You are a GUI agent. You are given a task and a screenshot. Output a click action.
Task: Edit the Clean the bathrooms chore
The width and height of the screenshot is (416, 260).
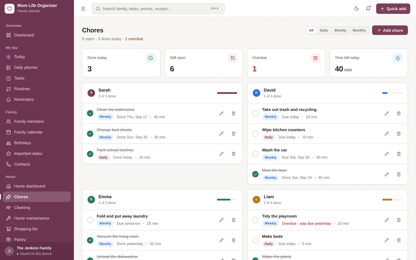(x=221, y=113)
